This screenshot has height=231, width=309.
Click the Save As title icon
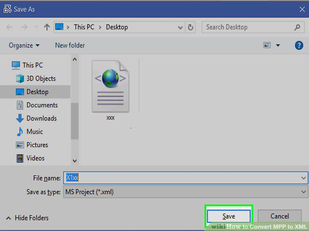pyautogui.click(x=8, y=9)
